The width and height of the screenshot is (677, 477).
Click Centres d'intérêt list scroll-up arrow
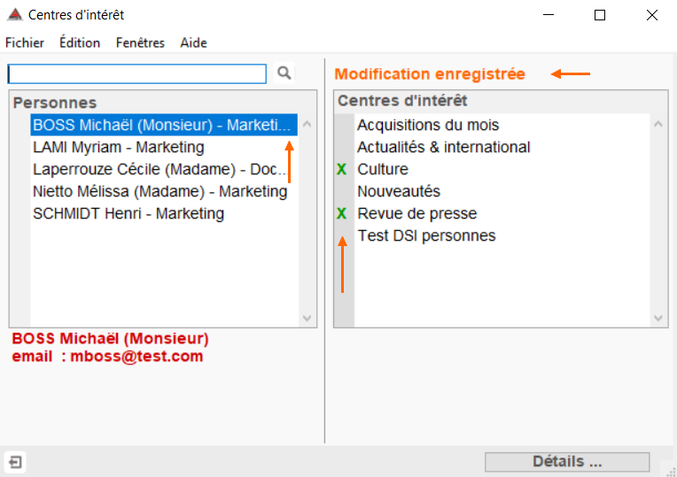[658, 124]
